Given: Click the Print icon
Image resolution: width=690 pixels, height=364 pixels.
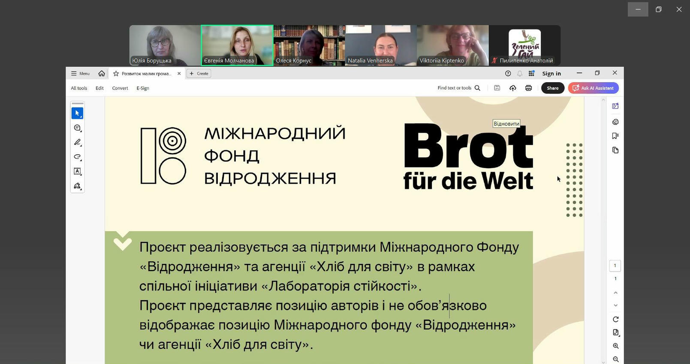Looking at the screenshot, I should (528, 88).
